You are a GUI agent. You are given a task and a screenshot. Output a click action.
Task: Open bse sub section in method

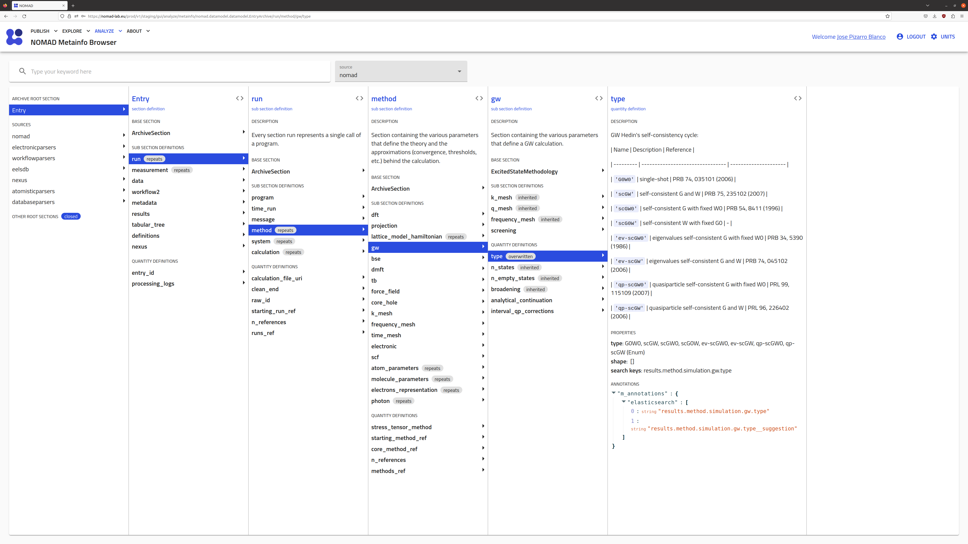point(428,259)
